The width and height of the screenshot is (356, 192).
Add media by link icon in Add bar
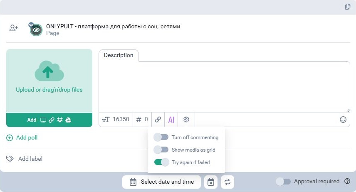pos(52,120)
